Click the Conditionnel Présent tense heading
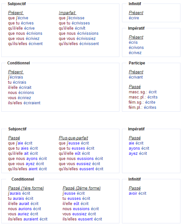The image size is (183, 224). point(16,72)
